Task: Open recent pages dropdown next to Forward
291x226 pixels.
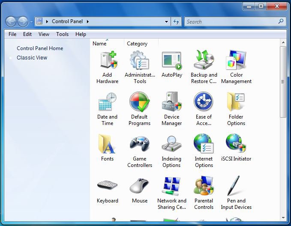Action: 31,22
